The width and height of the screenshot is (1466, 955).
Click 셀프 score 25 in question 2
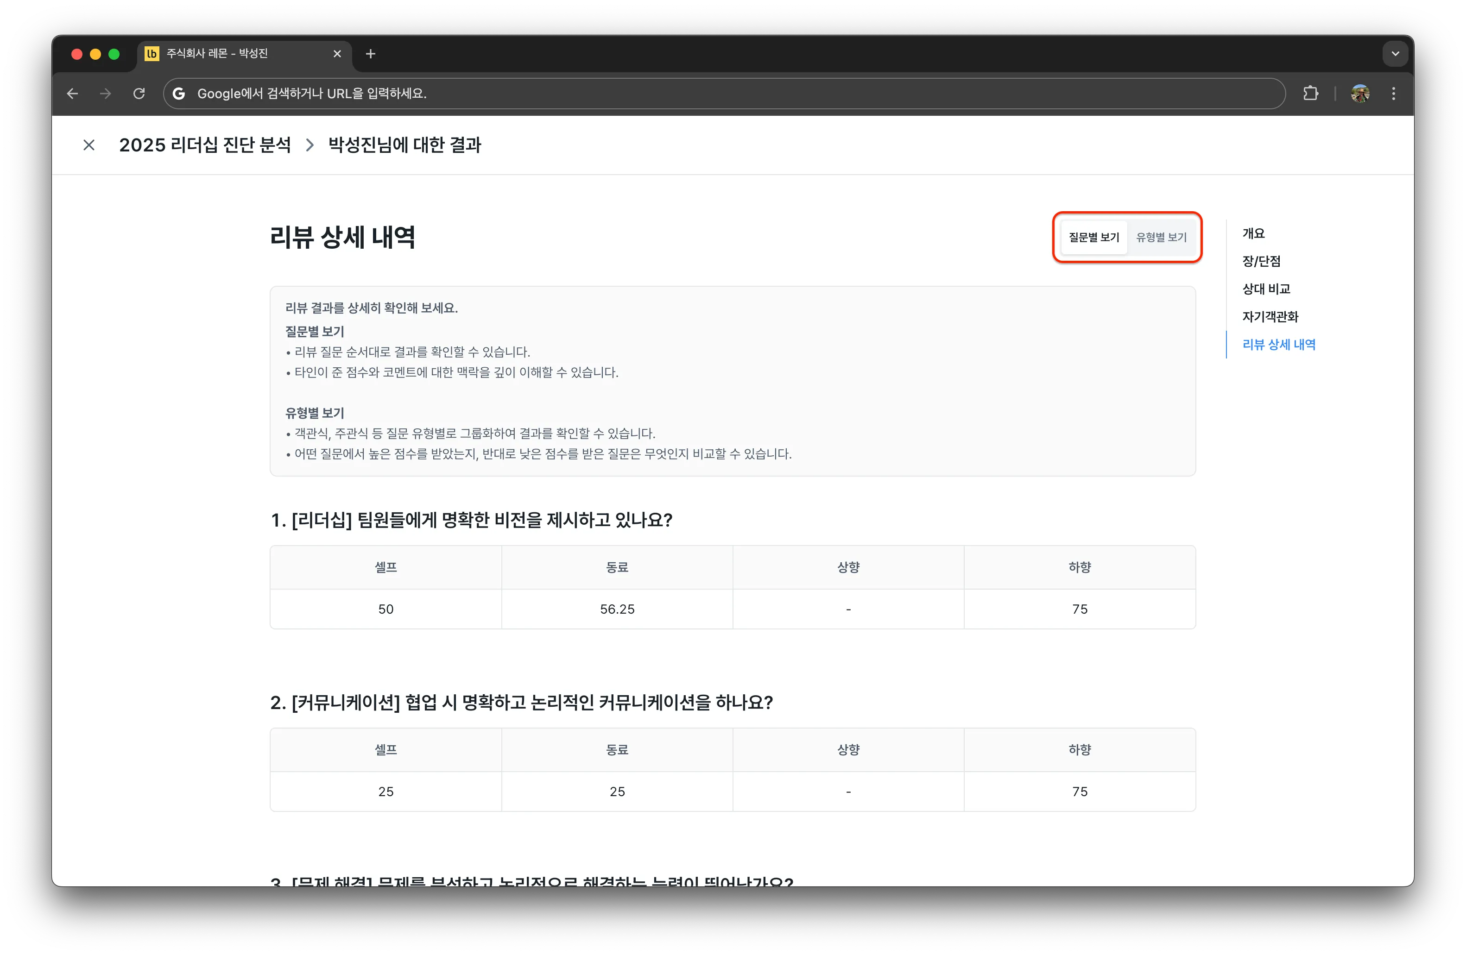coord(385,792)
